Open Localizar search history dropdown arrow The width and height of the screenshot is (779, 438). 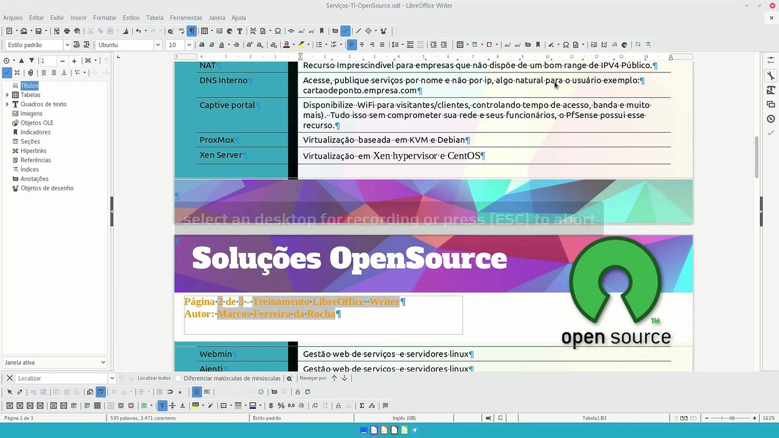tap(113, 378)
